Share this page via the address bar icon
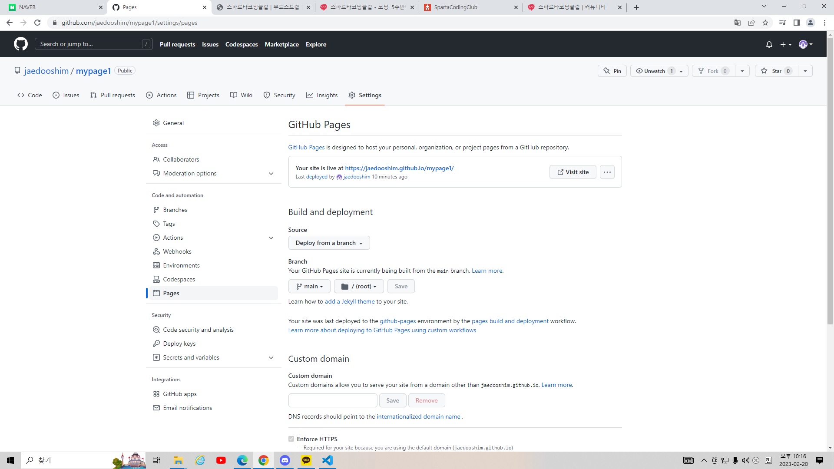Screen dimensions: 834x469 pos(751,23)
